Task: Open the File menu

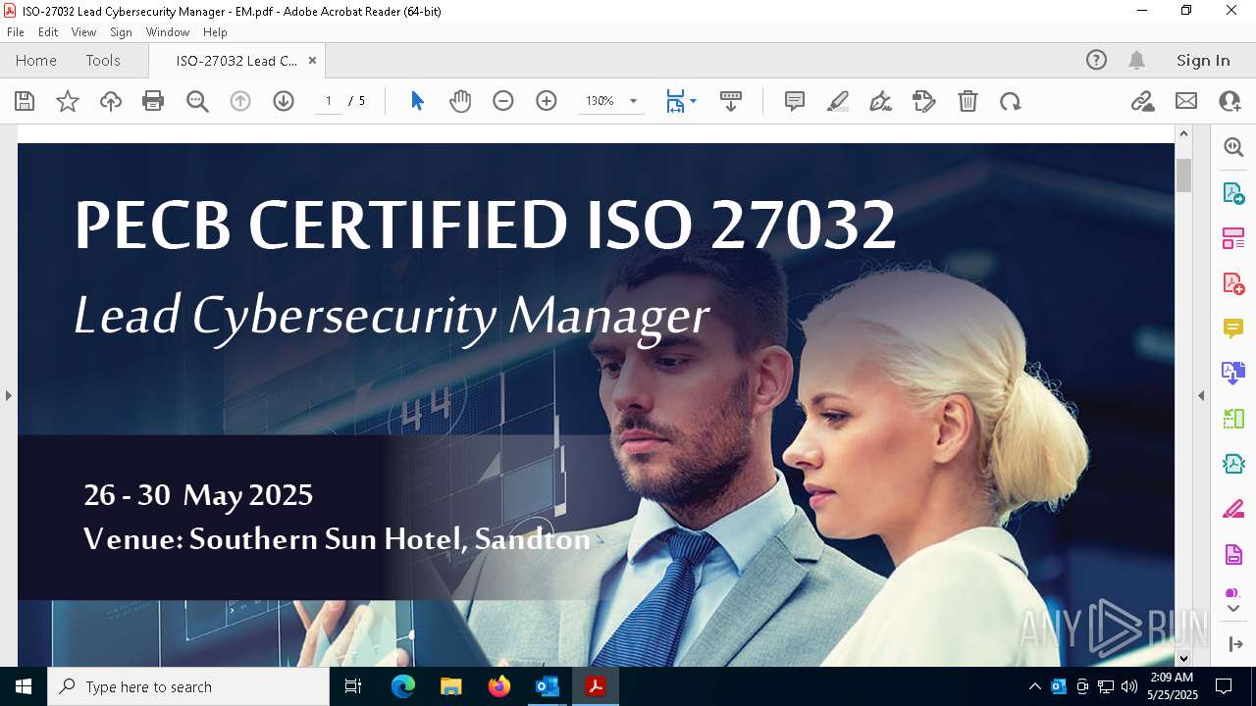Action: point(16,32)
